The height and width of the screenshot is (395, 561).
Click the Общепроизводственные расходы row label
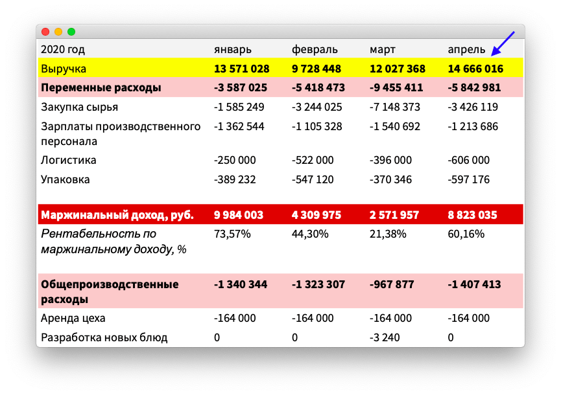109,291
